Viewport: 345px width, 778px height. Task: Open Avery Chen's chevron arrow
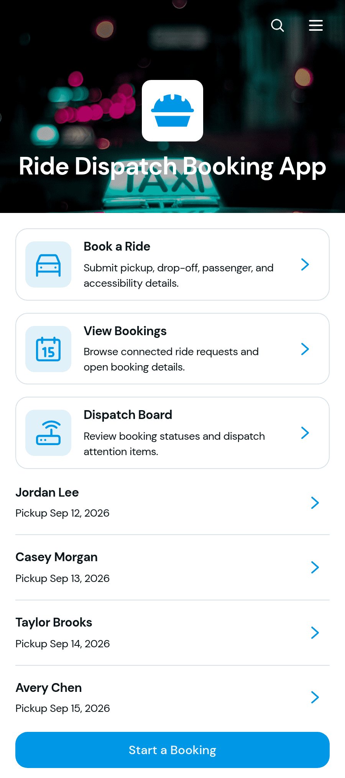point(315,697)
